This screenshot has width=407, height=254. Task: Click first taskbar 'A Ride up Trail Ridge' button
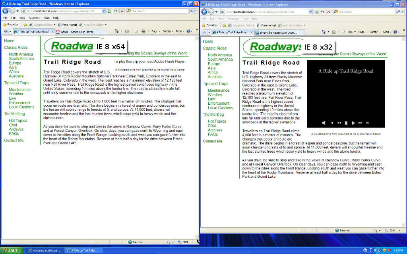(x=45, y=250)
